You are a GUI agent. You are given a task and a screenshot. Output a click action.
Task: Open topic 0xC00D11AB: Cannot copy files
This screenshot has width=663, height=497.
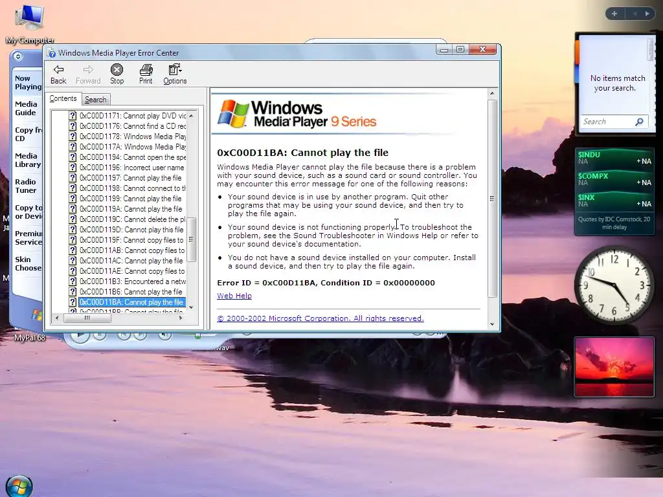[x=132, y=250]
